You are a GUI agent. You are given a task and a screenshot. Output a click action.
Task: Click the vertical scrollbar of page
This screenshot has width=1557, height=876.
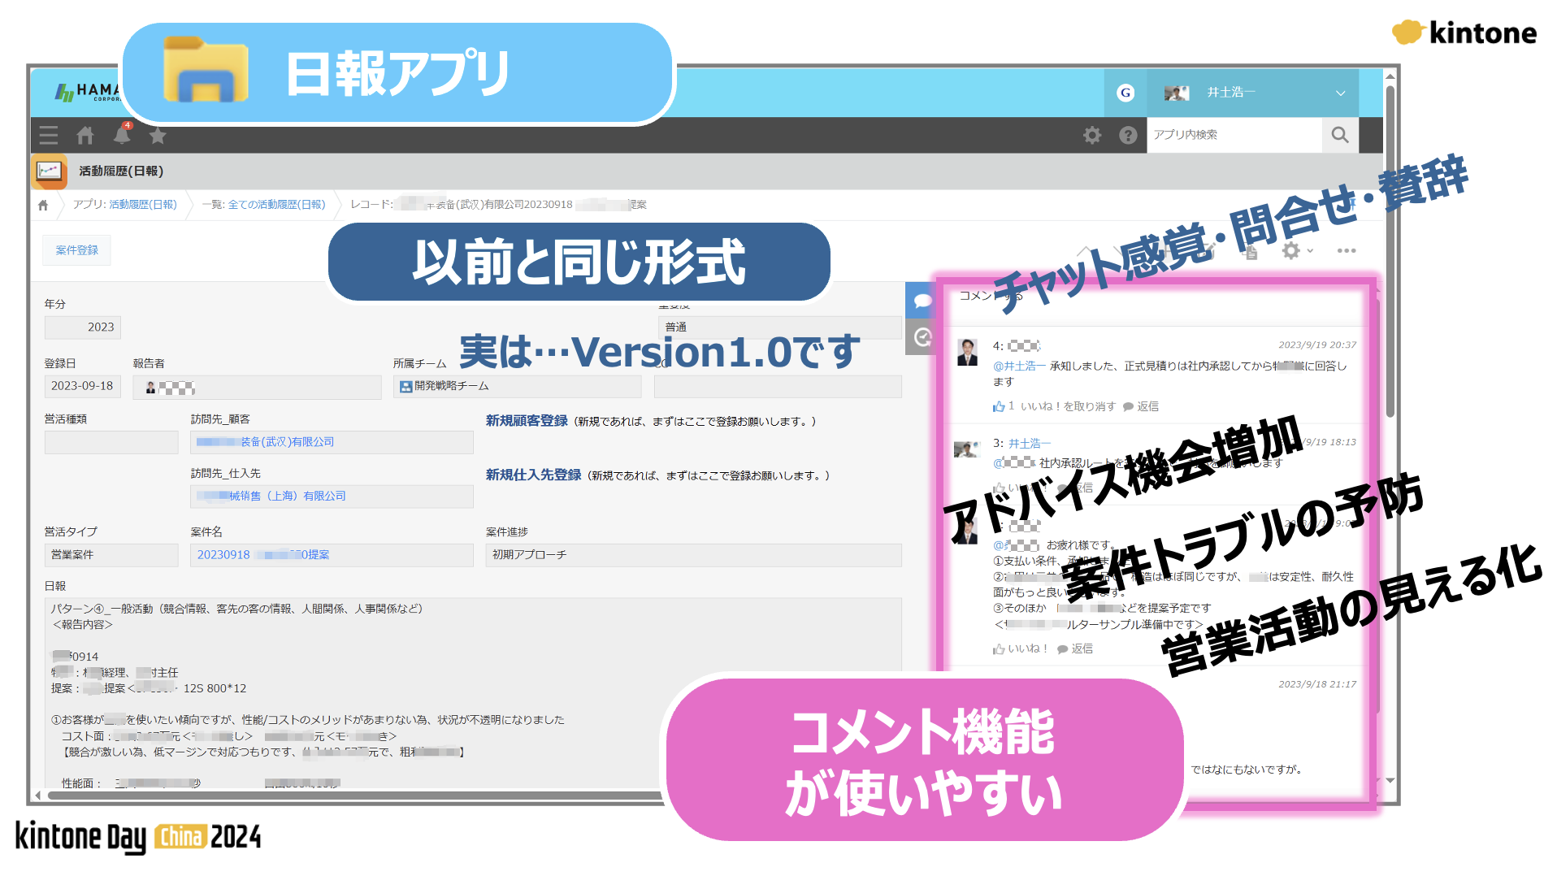tap(1390, 252)
